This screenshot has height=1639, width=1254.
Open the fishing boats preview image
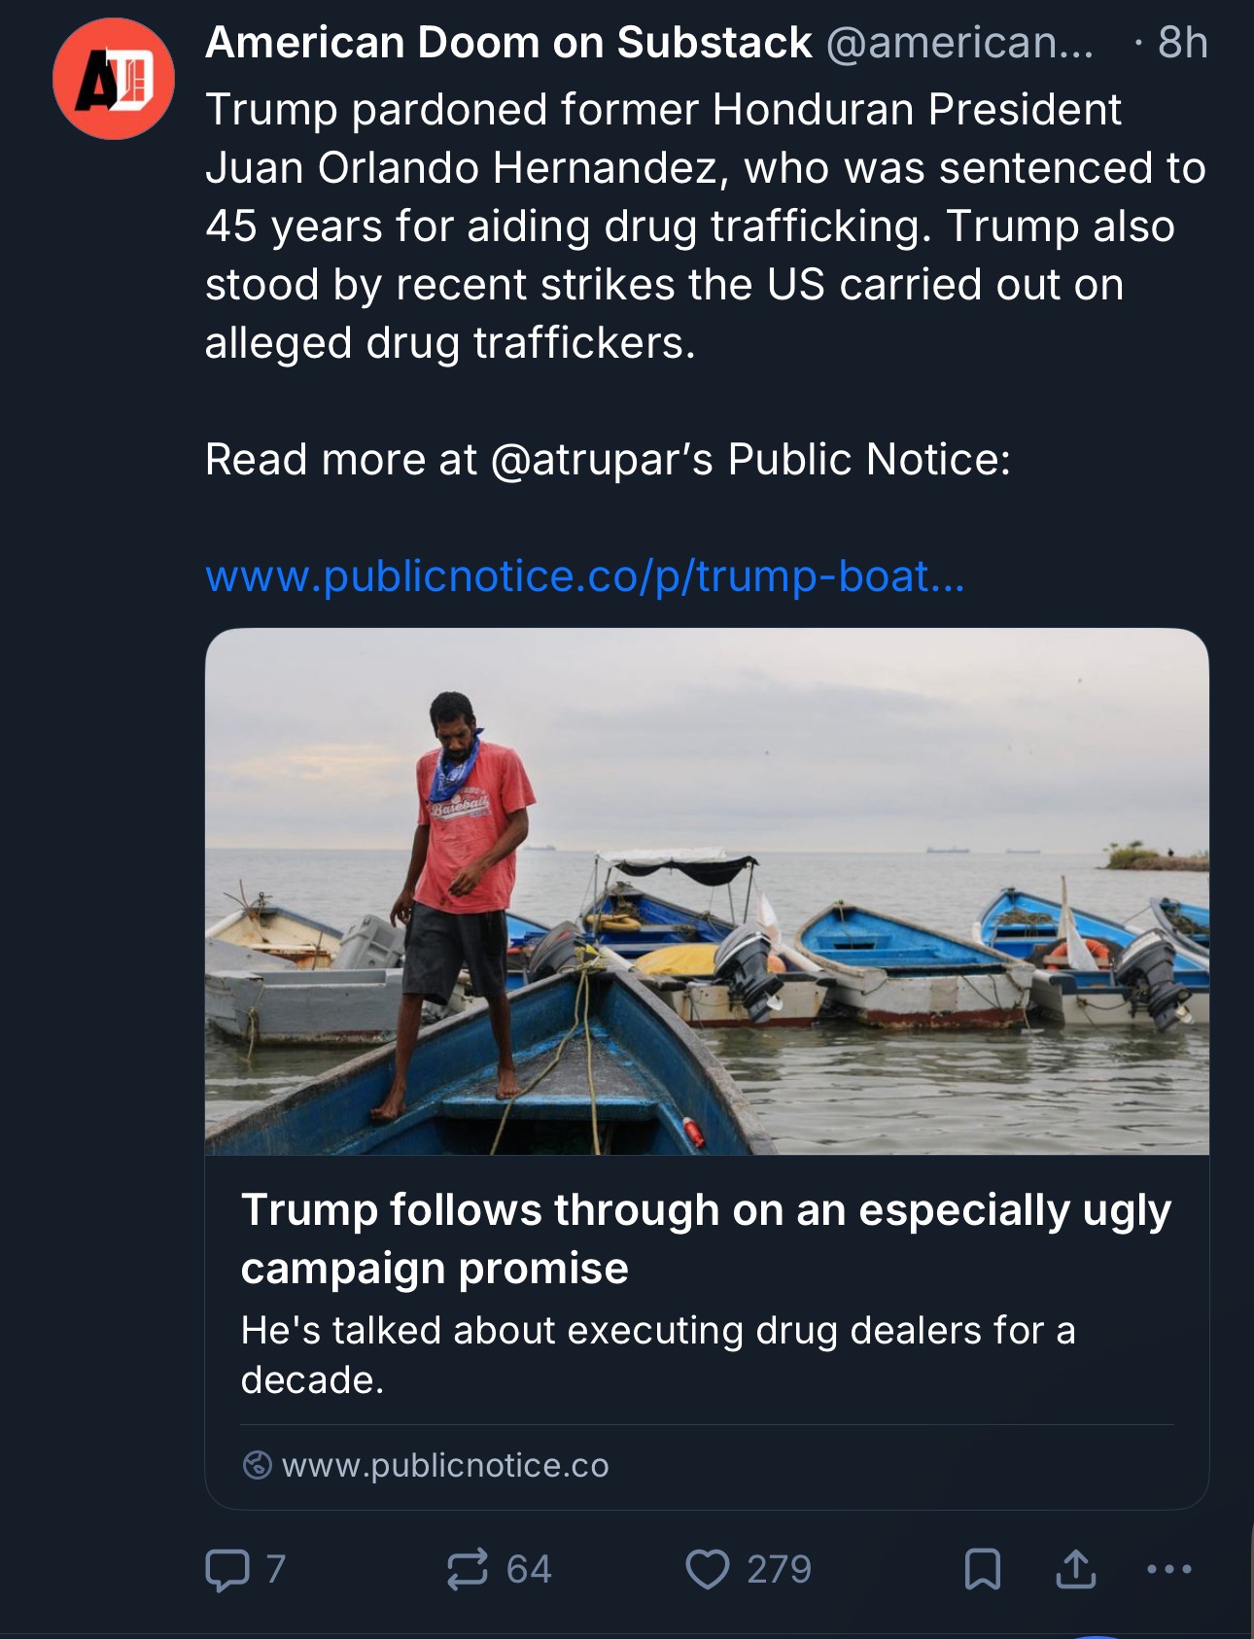coord(707,890)
